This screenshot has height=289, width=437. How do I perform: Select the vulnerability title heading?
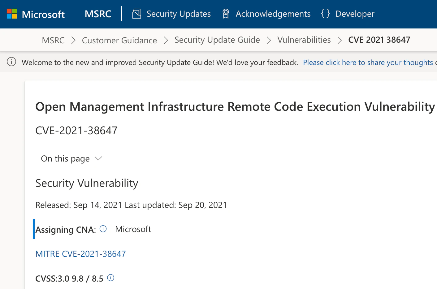point(235,107)
